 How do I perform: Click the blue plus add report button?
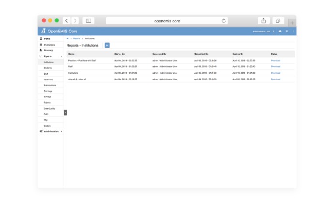tap(107, 45)
